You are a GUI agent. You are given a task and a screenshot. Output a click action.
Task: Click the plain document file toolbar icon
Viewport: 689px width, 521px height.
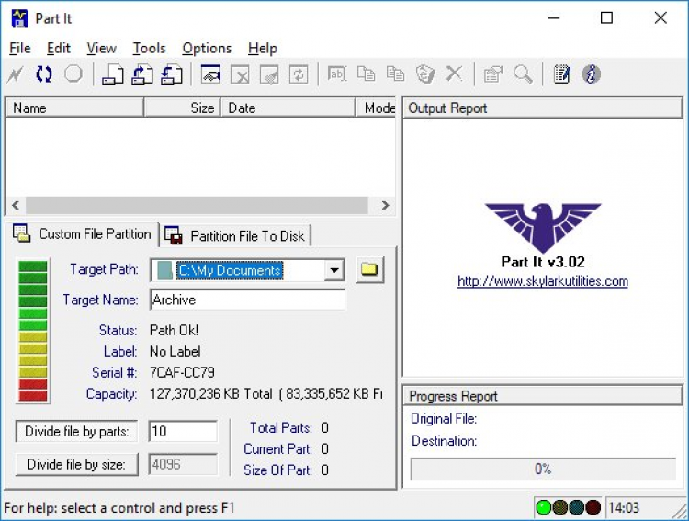tap(112, 74)
